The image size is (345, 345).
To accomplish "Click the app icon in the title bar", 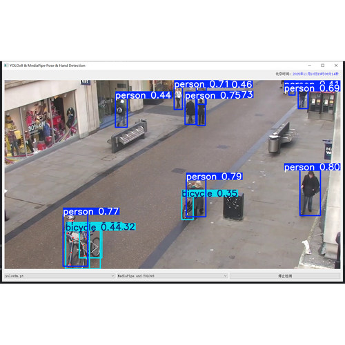I will point(6,66).
